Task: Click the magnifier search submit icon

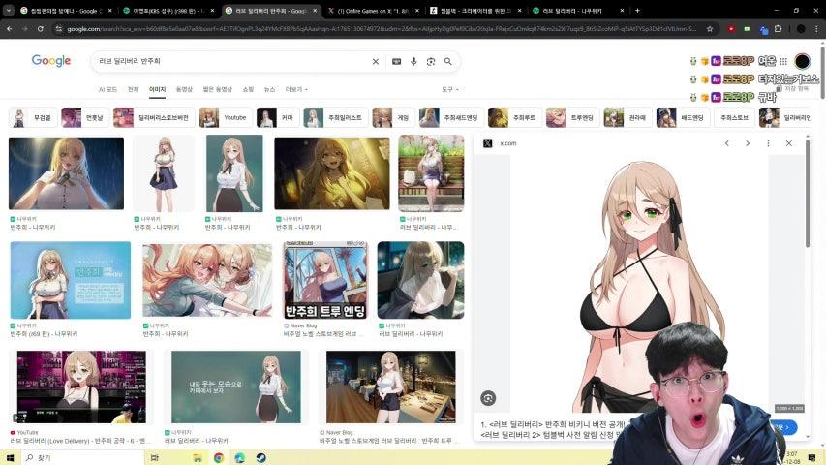Action: 448,62
